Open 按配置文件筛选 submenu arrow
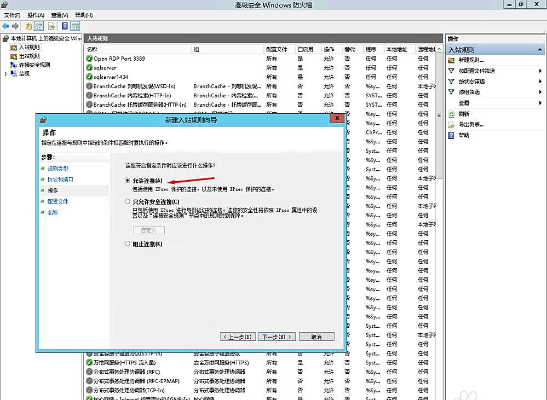The image size is (547, 400). click(x=540, y=71)
